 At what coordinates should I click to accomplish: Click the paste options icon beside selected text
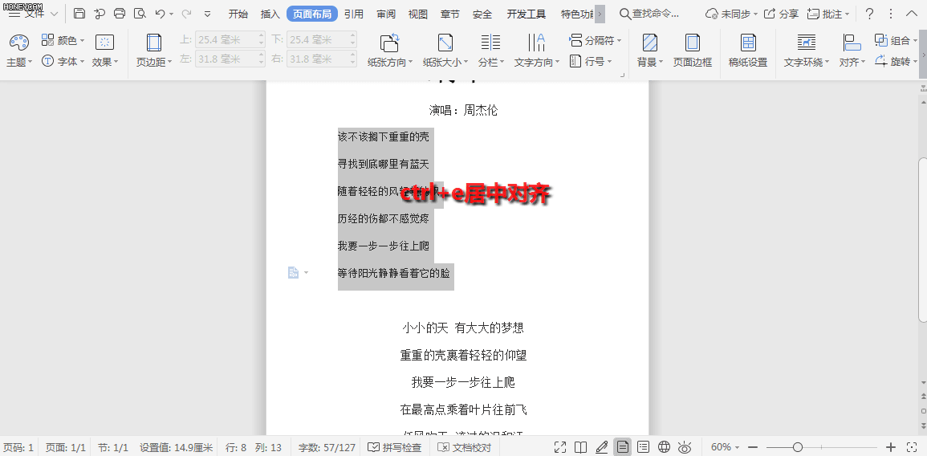(x=293, y=272)
